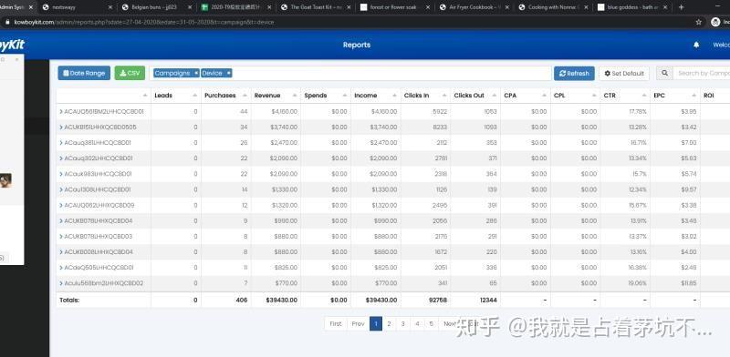
Task: Expand the campaign row with 2781 clicks in
Action: tap(61, 158)
